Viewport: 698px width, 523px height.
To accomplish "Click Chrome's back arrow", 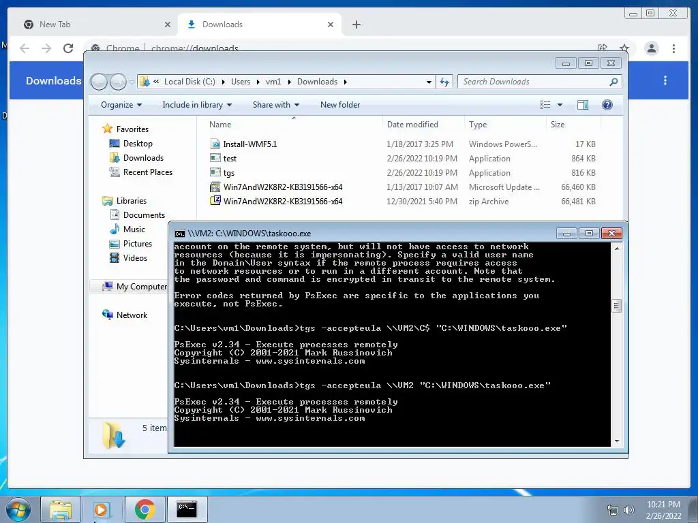I will [25, 48].
